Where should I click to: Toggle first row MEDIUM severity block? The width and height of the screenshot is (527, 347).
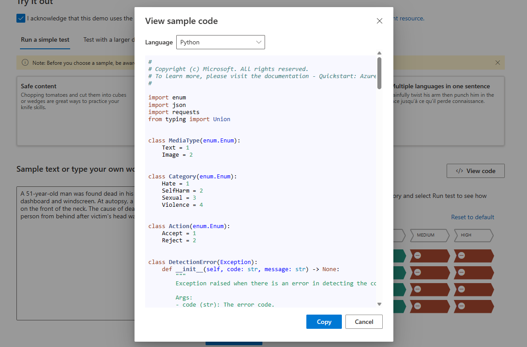(430, 256)
